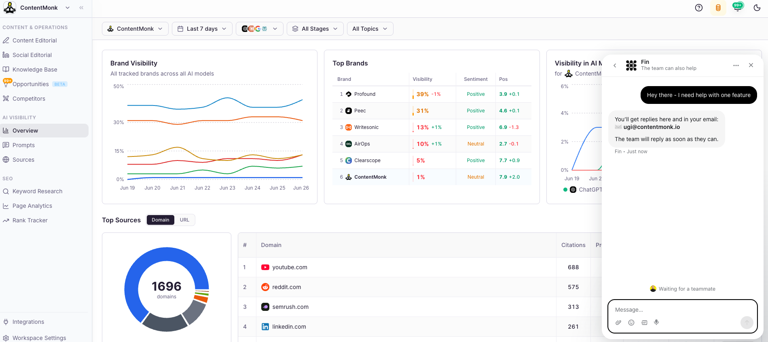Toggle ChatGPT legend item in chart
Image resolution: width=768 pixels, height=342 pixels.
tap(582, 190)
